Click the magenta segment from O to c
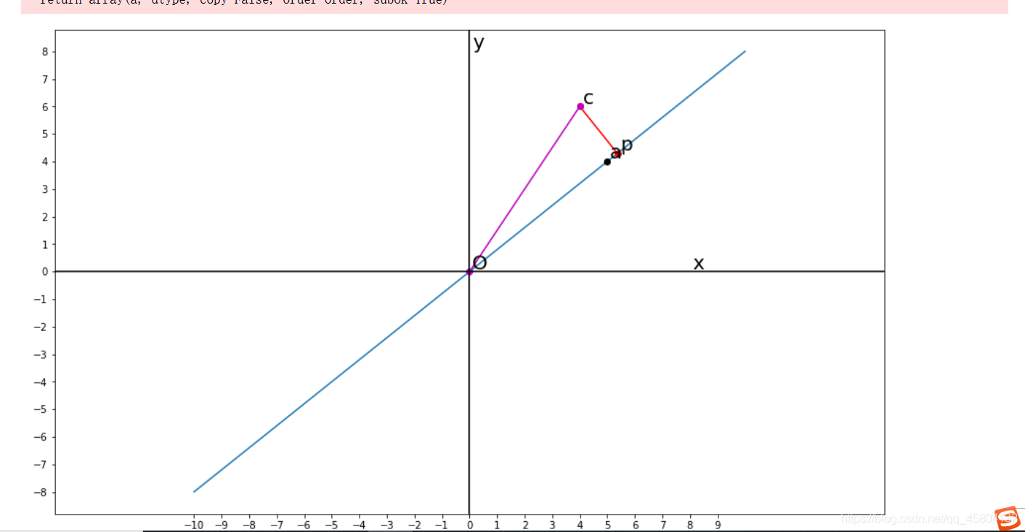The width and height of the screenshot is (1025, 532). point(525,189)
